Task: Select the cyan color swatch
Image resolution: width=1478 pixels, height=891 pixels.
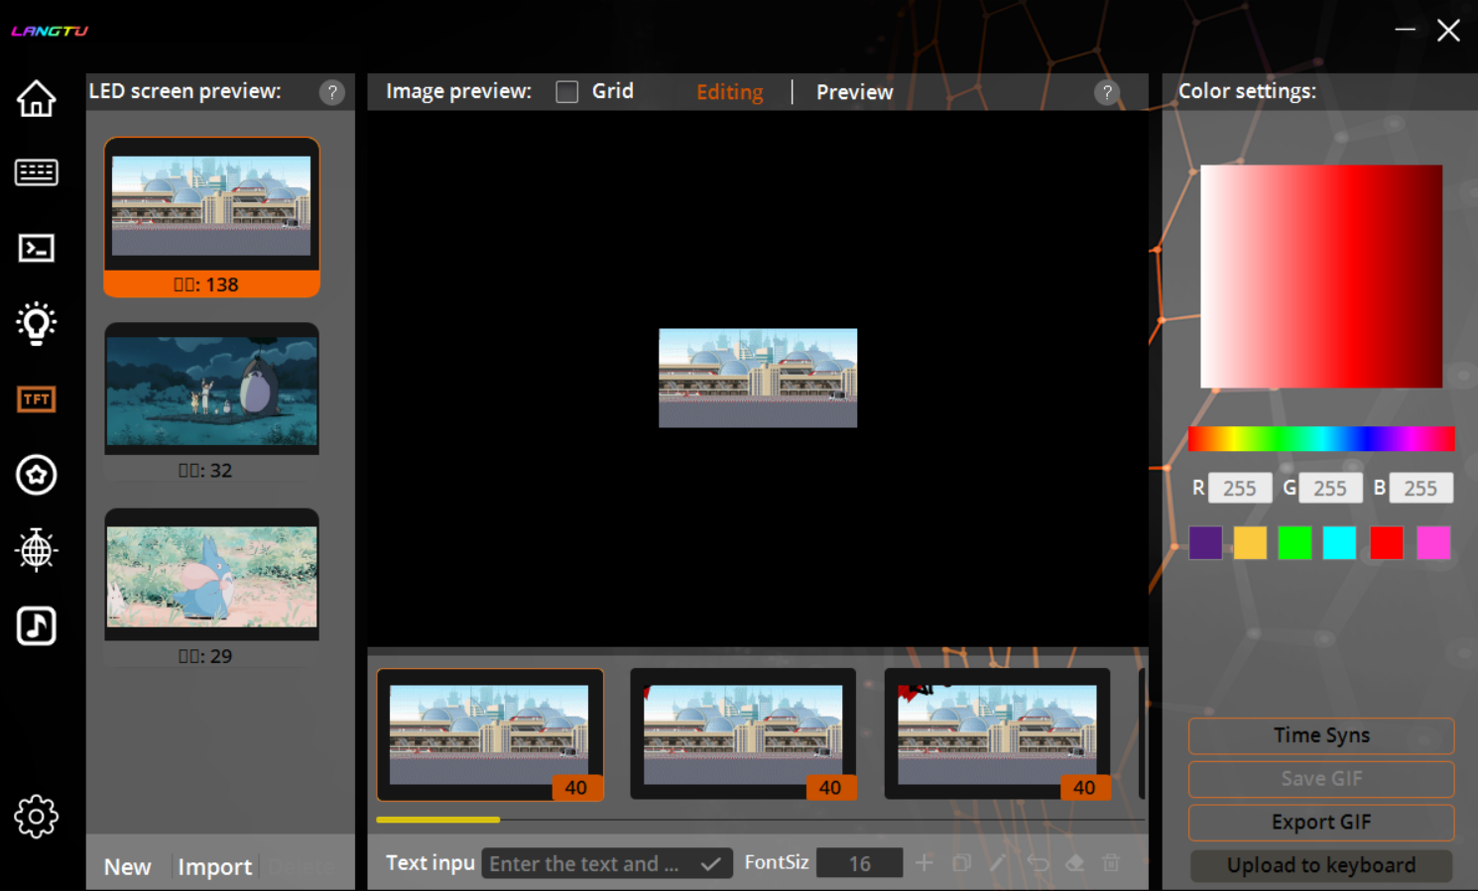Action: tap(1339, 543)
